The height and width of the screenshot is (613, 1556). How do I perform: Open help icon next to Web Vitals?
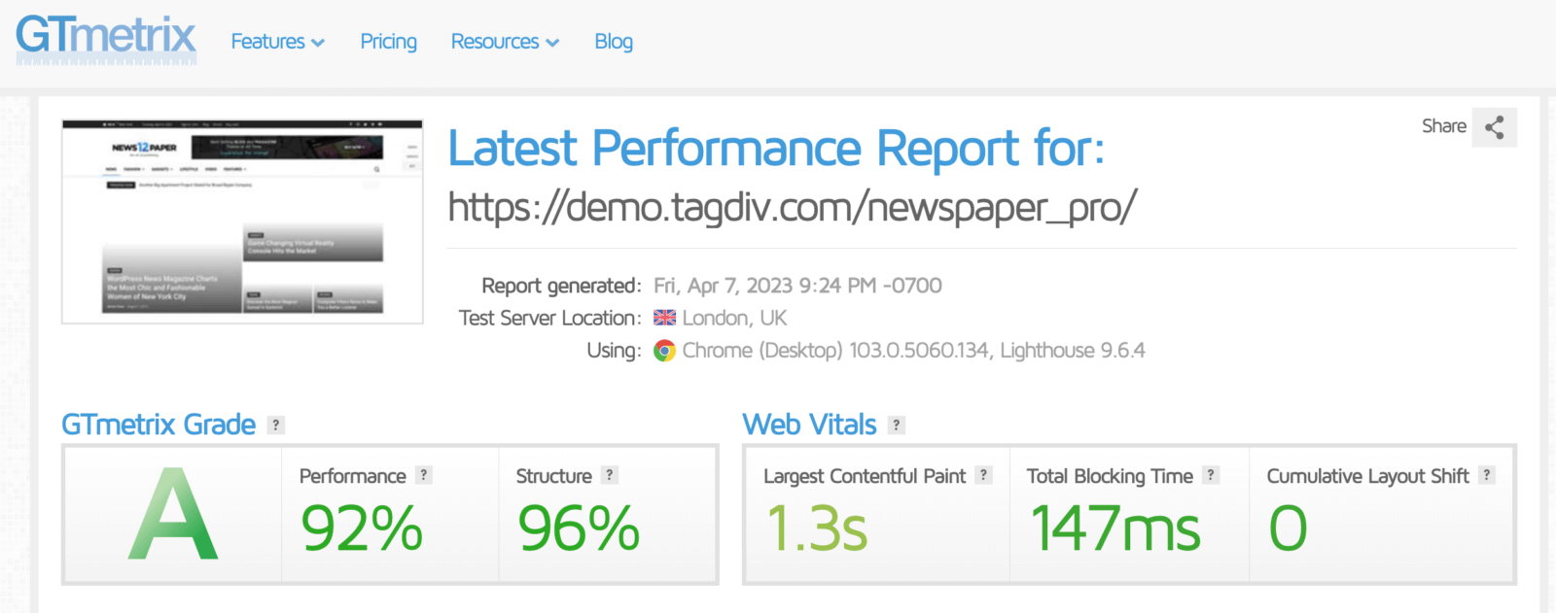[x=897, y=425]
